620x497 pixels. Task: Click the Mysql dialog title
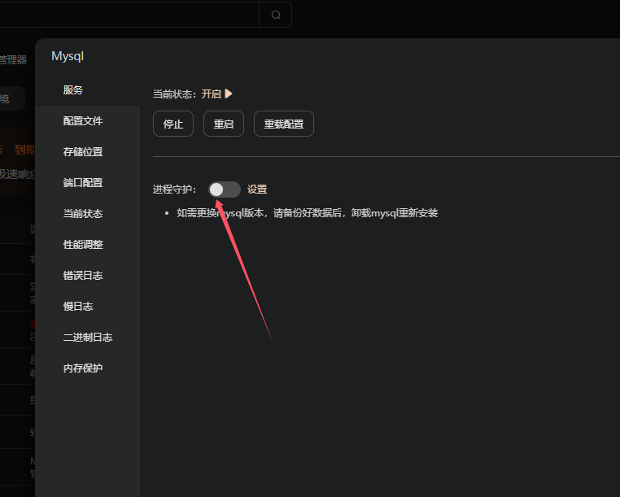[x=68, y=56]
